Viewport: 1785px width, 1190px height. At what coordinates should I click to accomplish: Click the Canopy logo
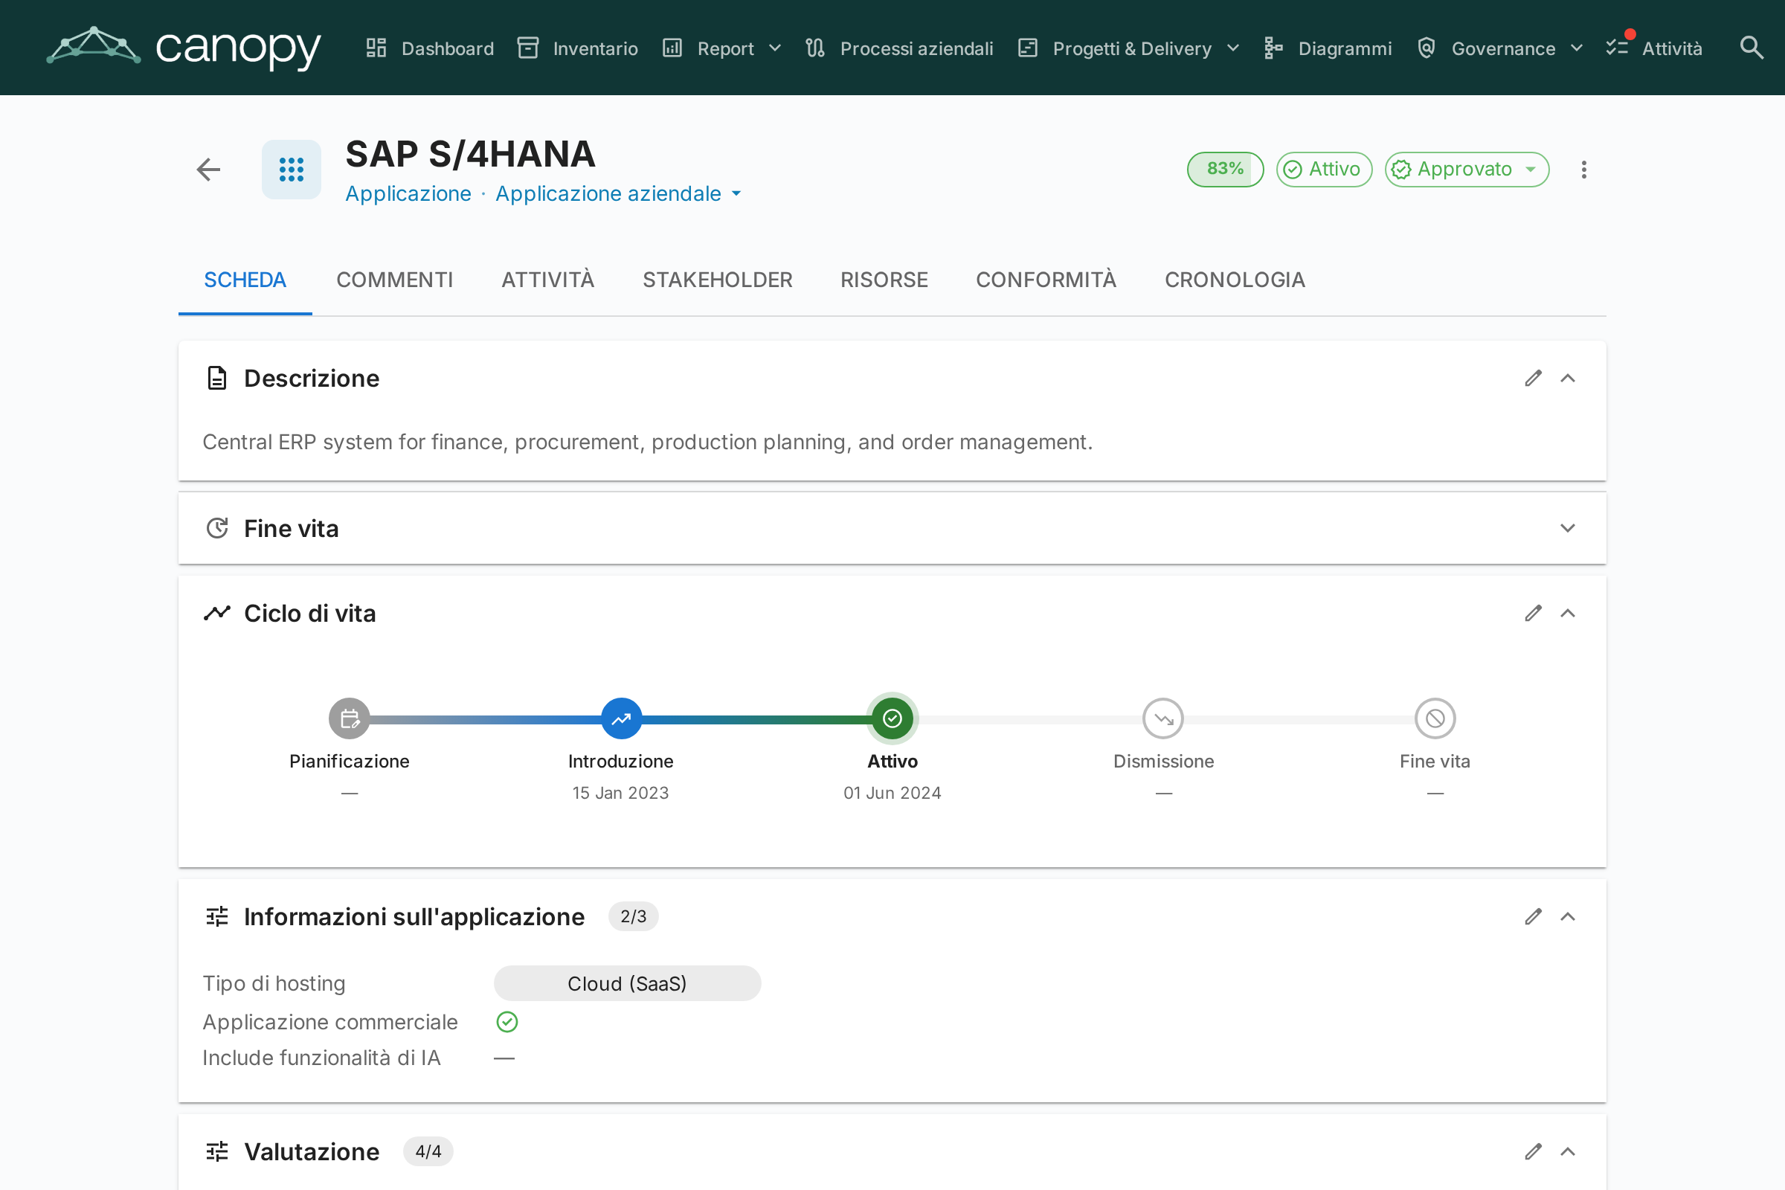184,47
